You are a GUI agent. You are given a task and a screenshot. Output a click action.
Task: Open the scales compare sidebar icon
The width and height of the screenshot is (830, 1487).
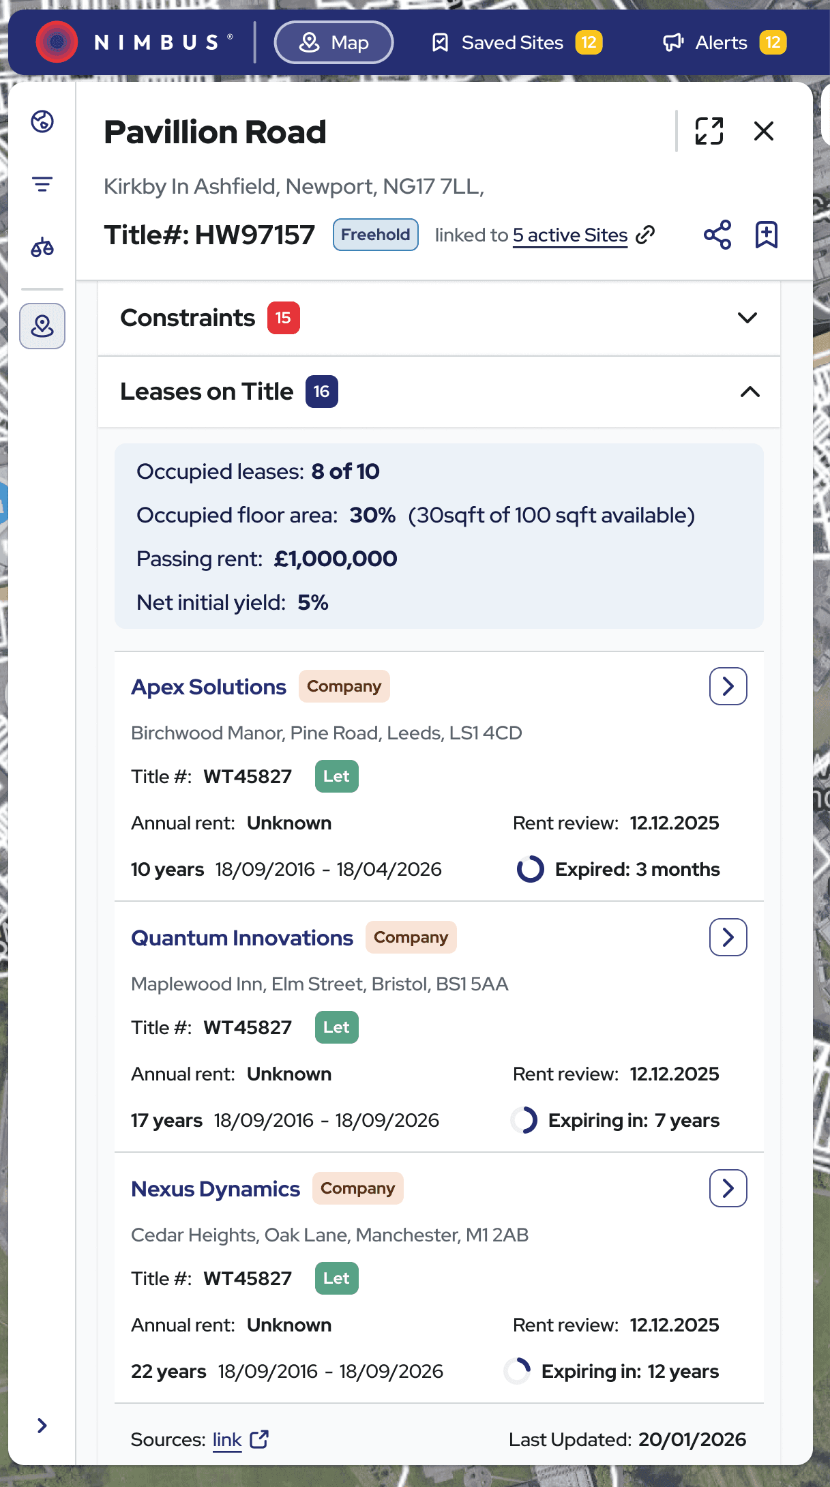coord(42,248)
